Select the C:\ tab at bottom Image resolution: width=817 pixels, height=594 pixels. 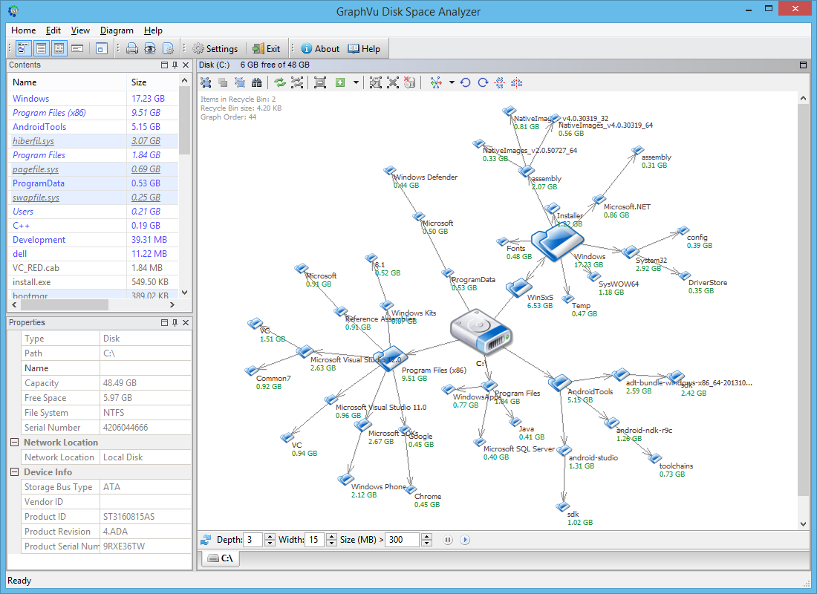tap(221, 558)
